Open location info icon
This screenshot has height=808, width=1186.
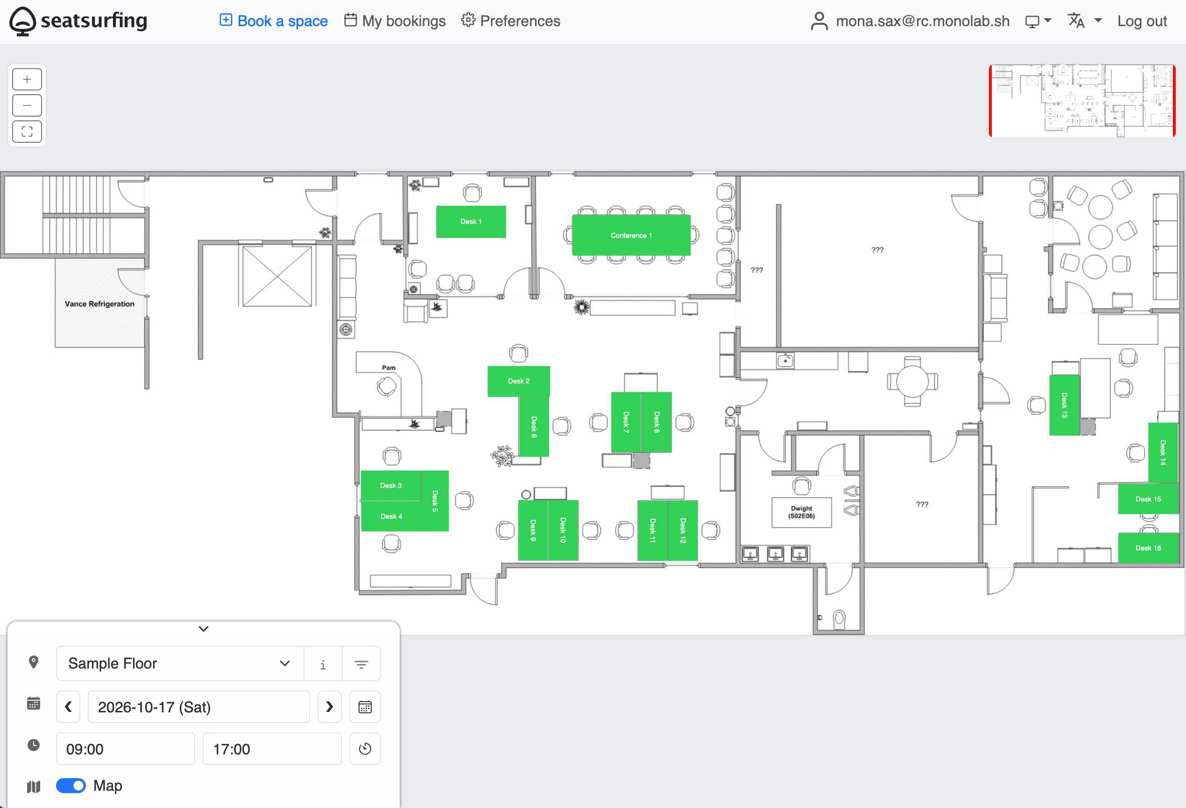tap(323, 664)
